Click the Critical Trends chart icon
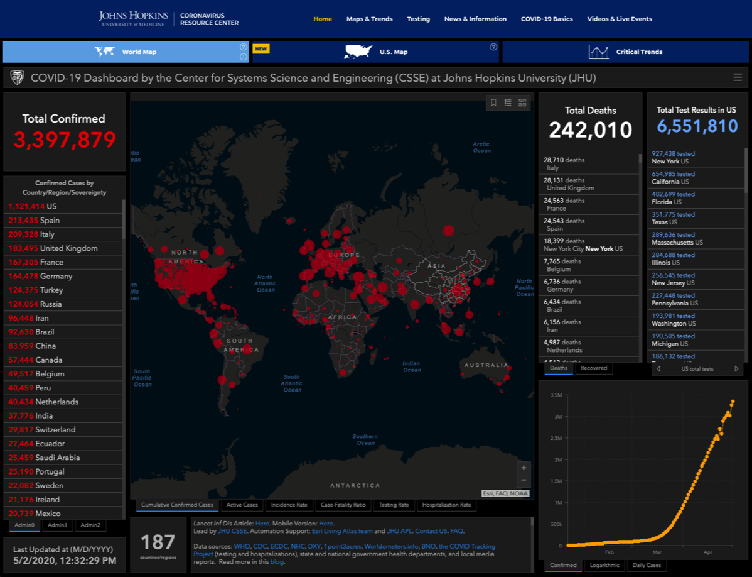Image resolution: width=752 pixels, height=577 pixels. 599,52
